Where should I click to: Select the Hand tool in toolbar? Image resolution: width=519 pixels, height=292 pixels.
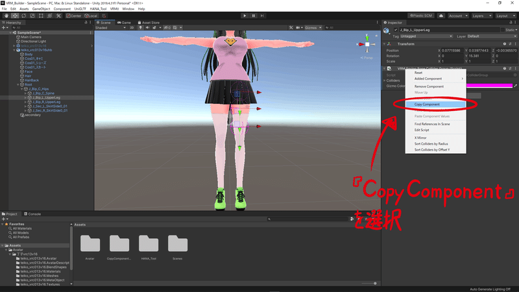pos(6,16)
